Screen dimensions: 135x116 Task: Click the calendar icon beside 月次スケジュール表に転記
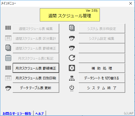[8, 58]
